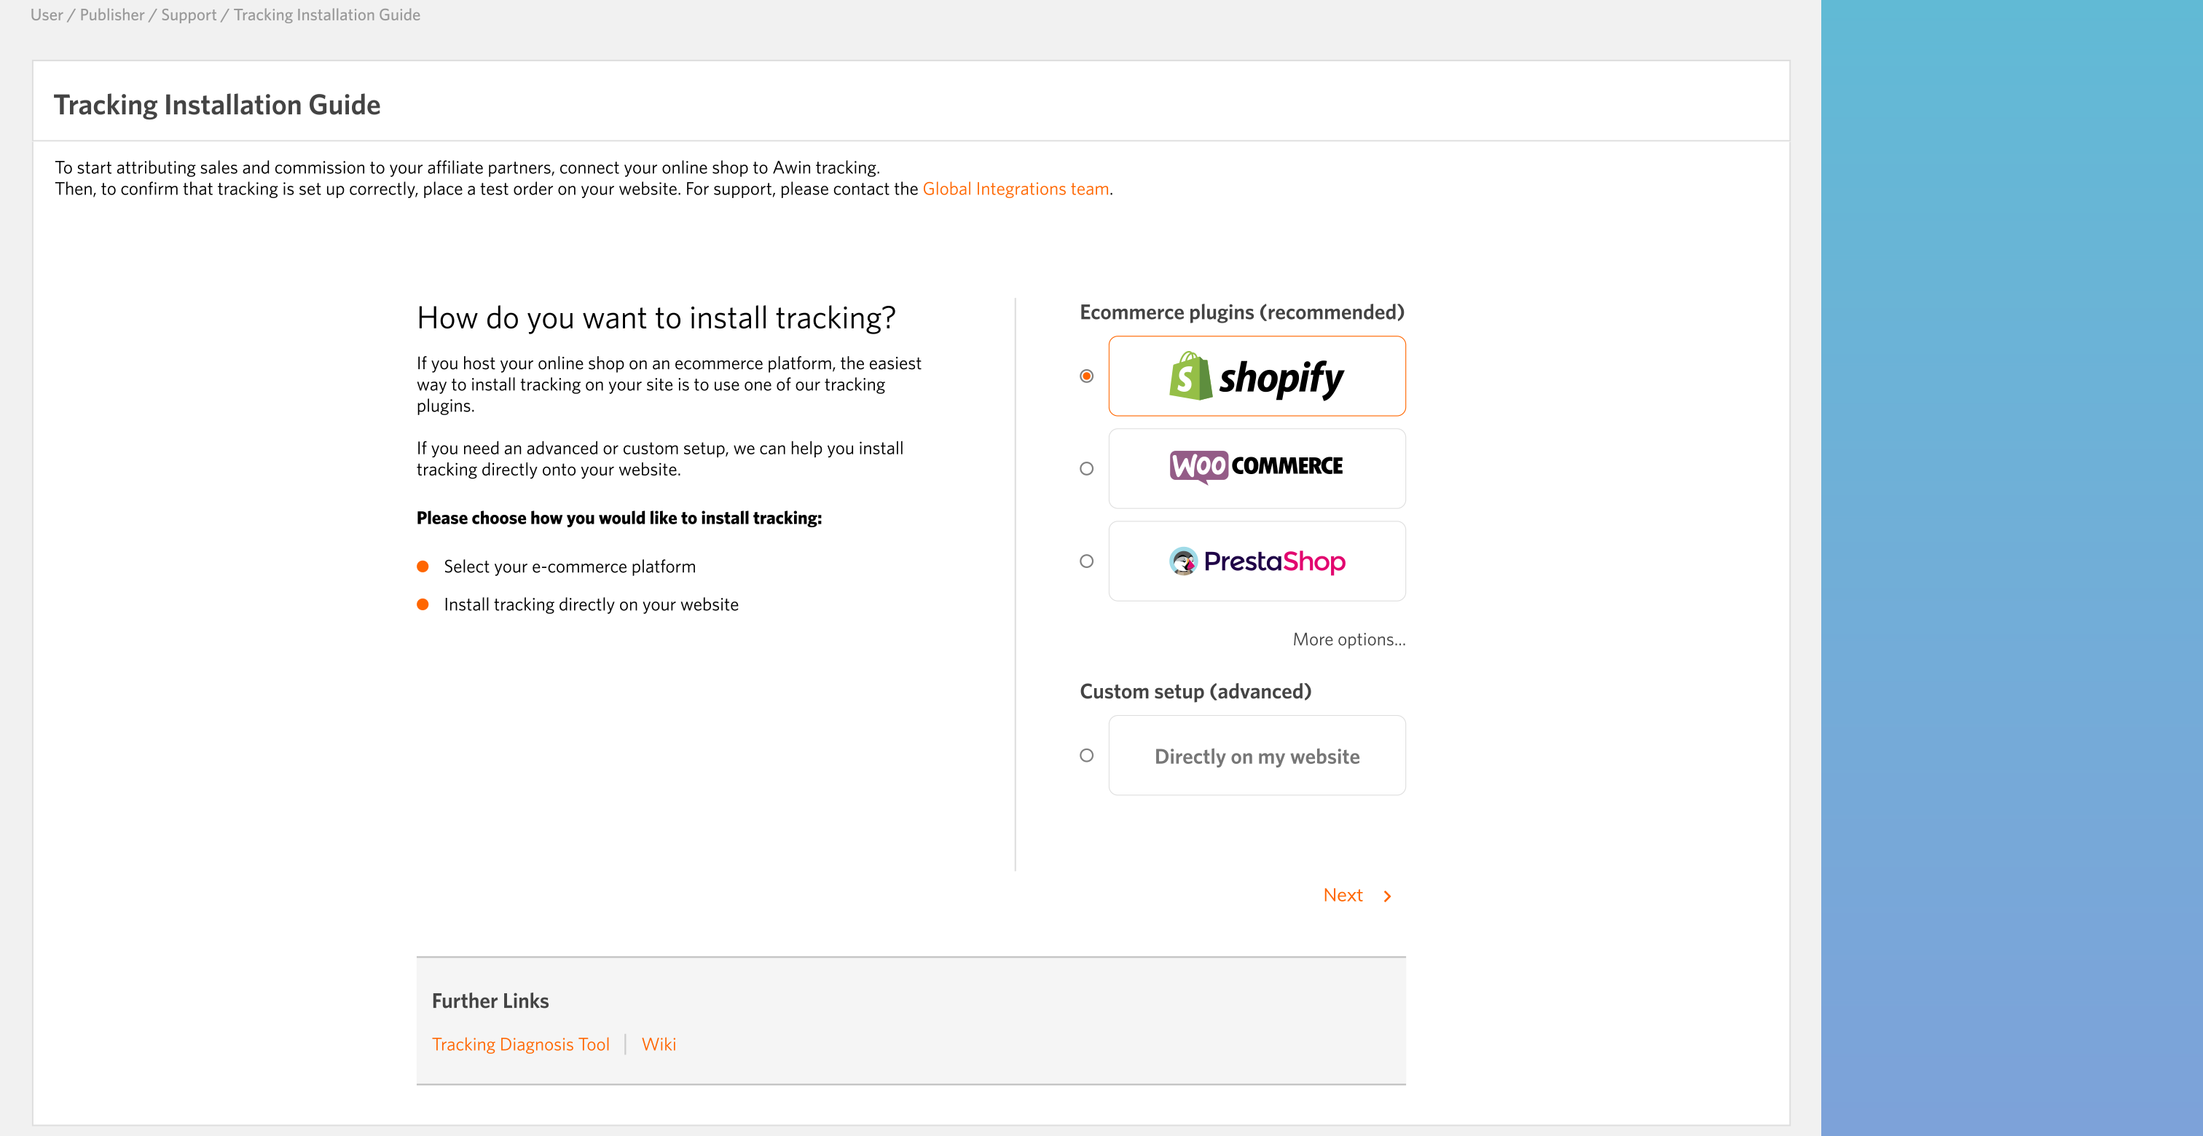Click orange bullet beside Install tracking directly

[423, 604]
